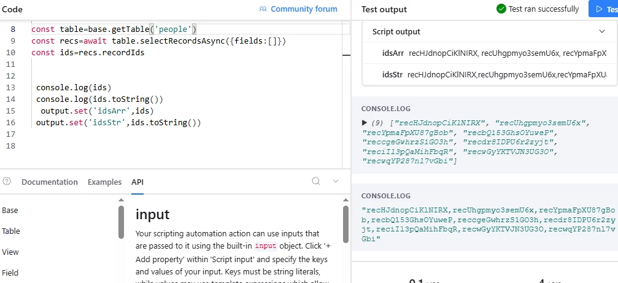Screen dimensions: 618x283
Task: Open the Field API entry
Action: [10, 273]
